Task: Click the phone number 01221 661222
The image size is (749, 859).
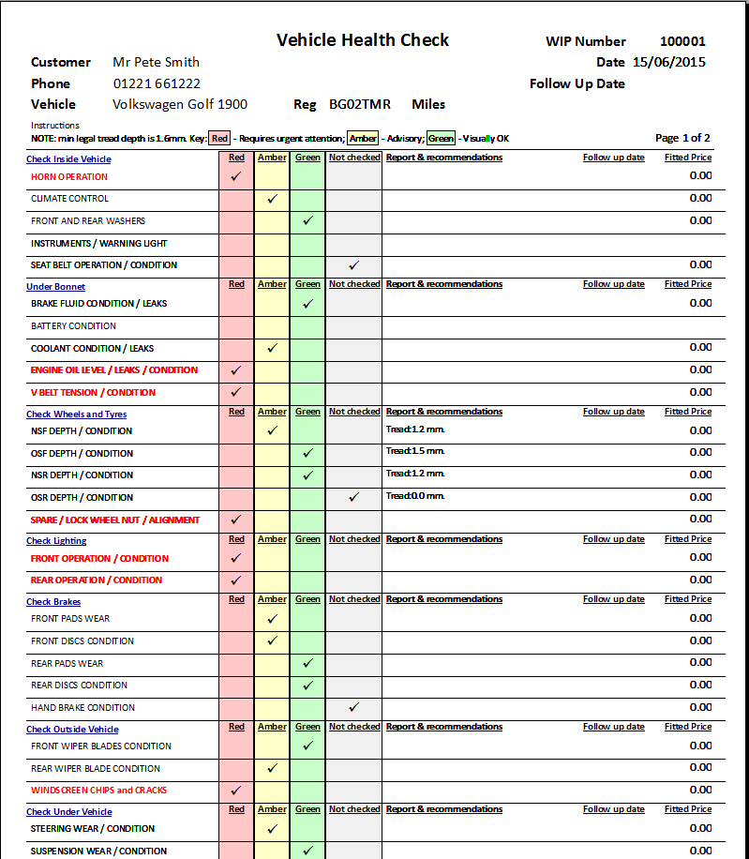Action: [157, 83]
